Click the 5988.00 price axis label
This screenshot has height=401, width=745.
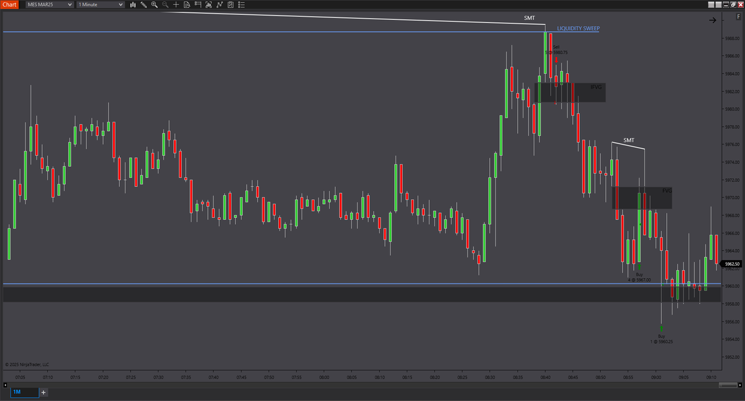(x=732, y=38)
